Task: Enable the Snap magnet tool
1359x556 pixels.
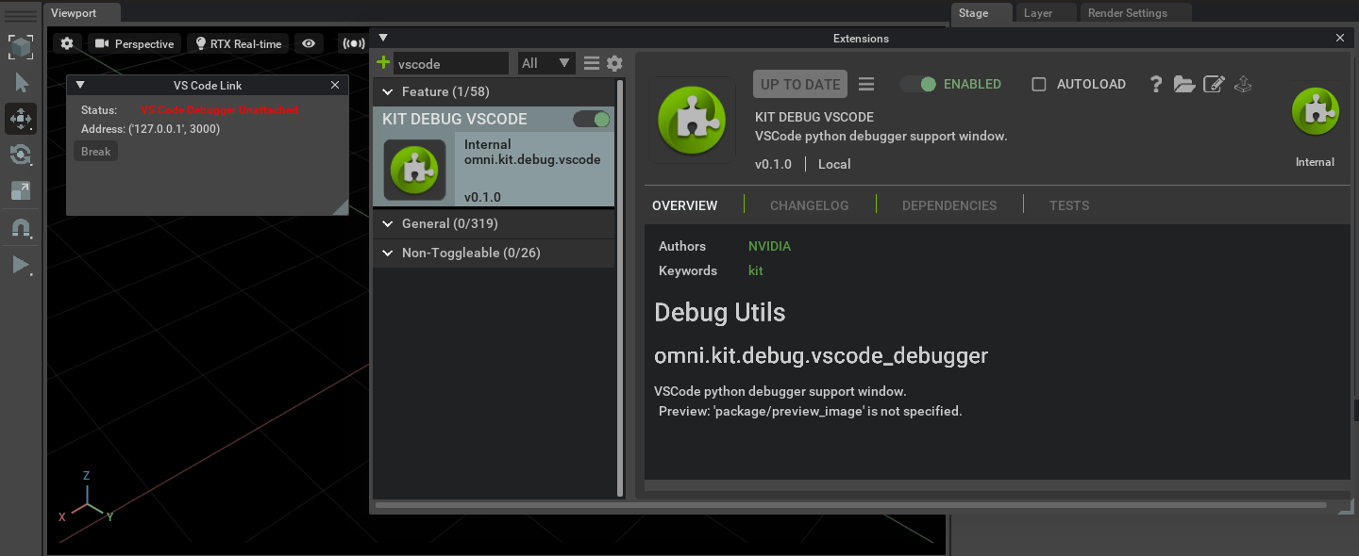Action: [x=21, y=227]
